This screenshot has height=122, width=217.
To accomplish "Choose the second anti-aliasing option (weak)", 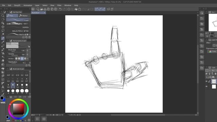I will 19,59.
